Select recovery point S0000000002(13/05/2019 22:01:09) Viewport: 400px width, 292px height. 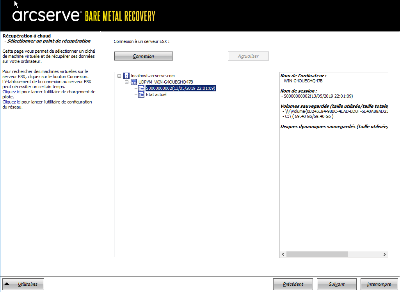pos(181,88)
